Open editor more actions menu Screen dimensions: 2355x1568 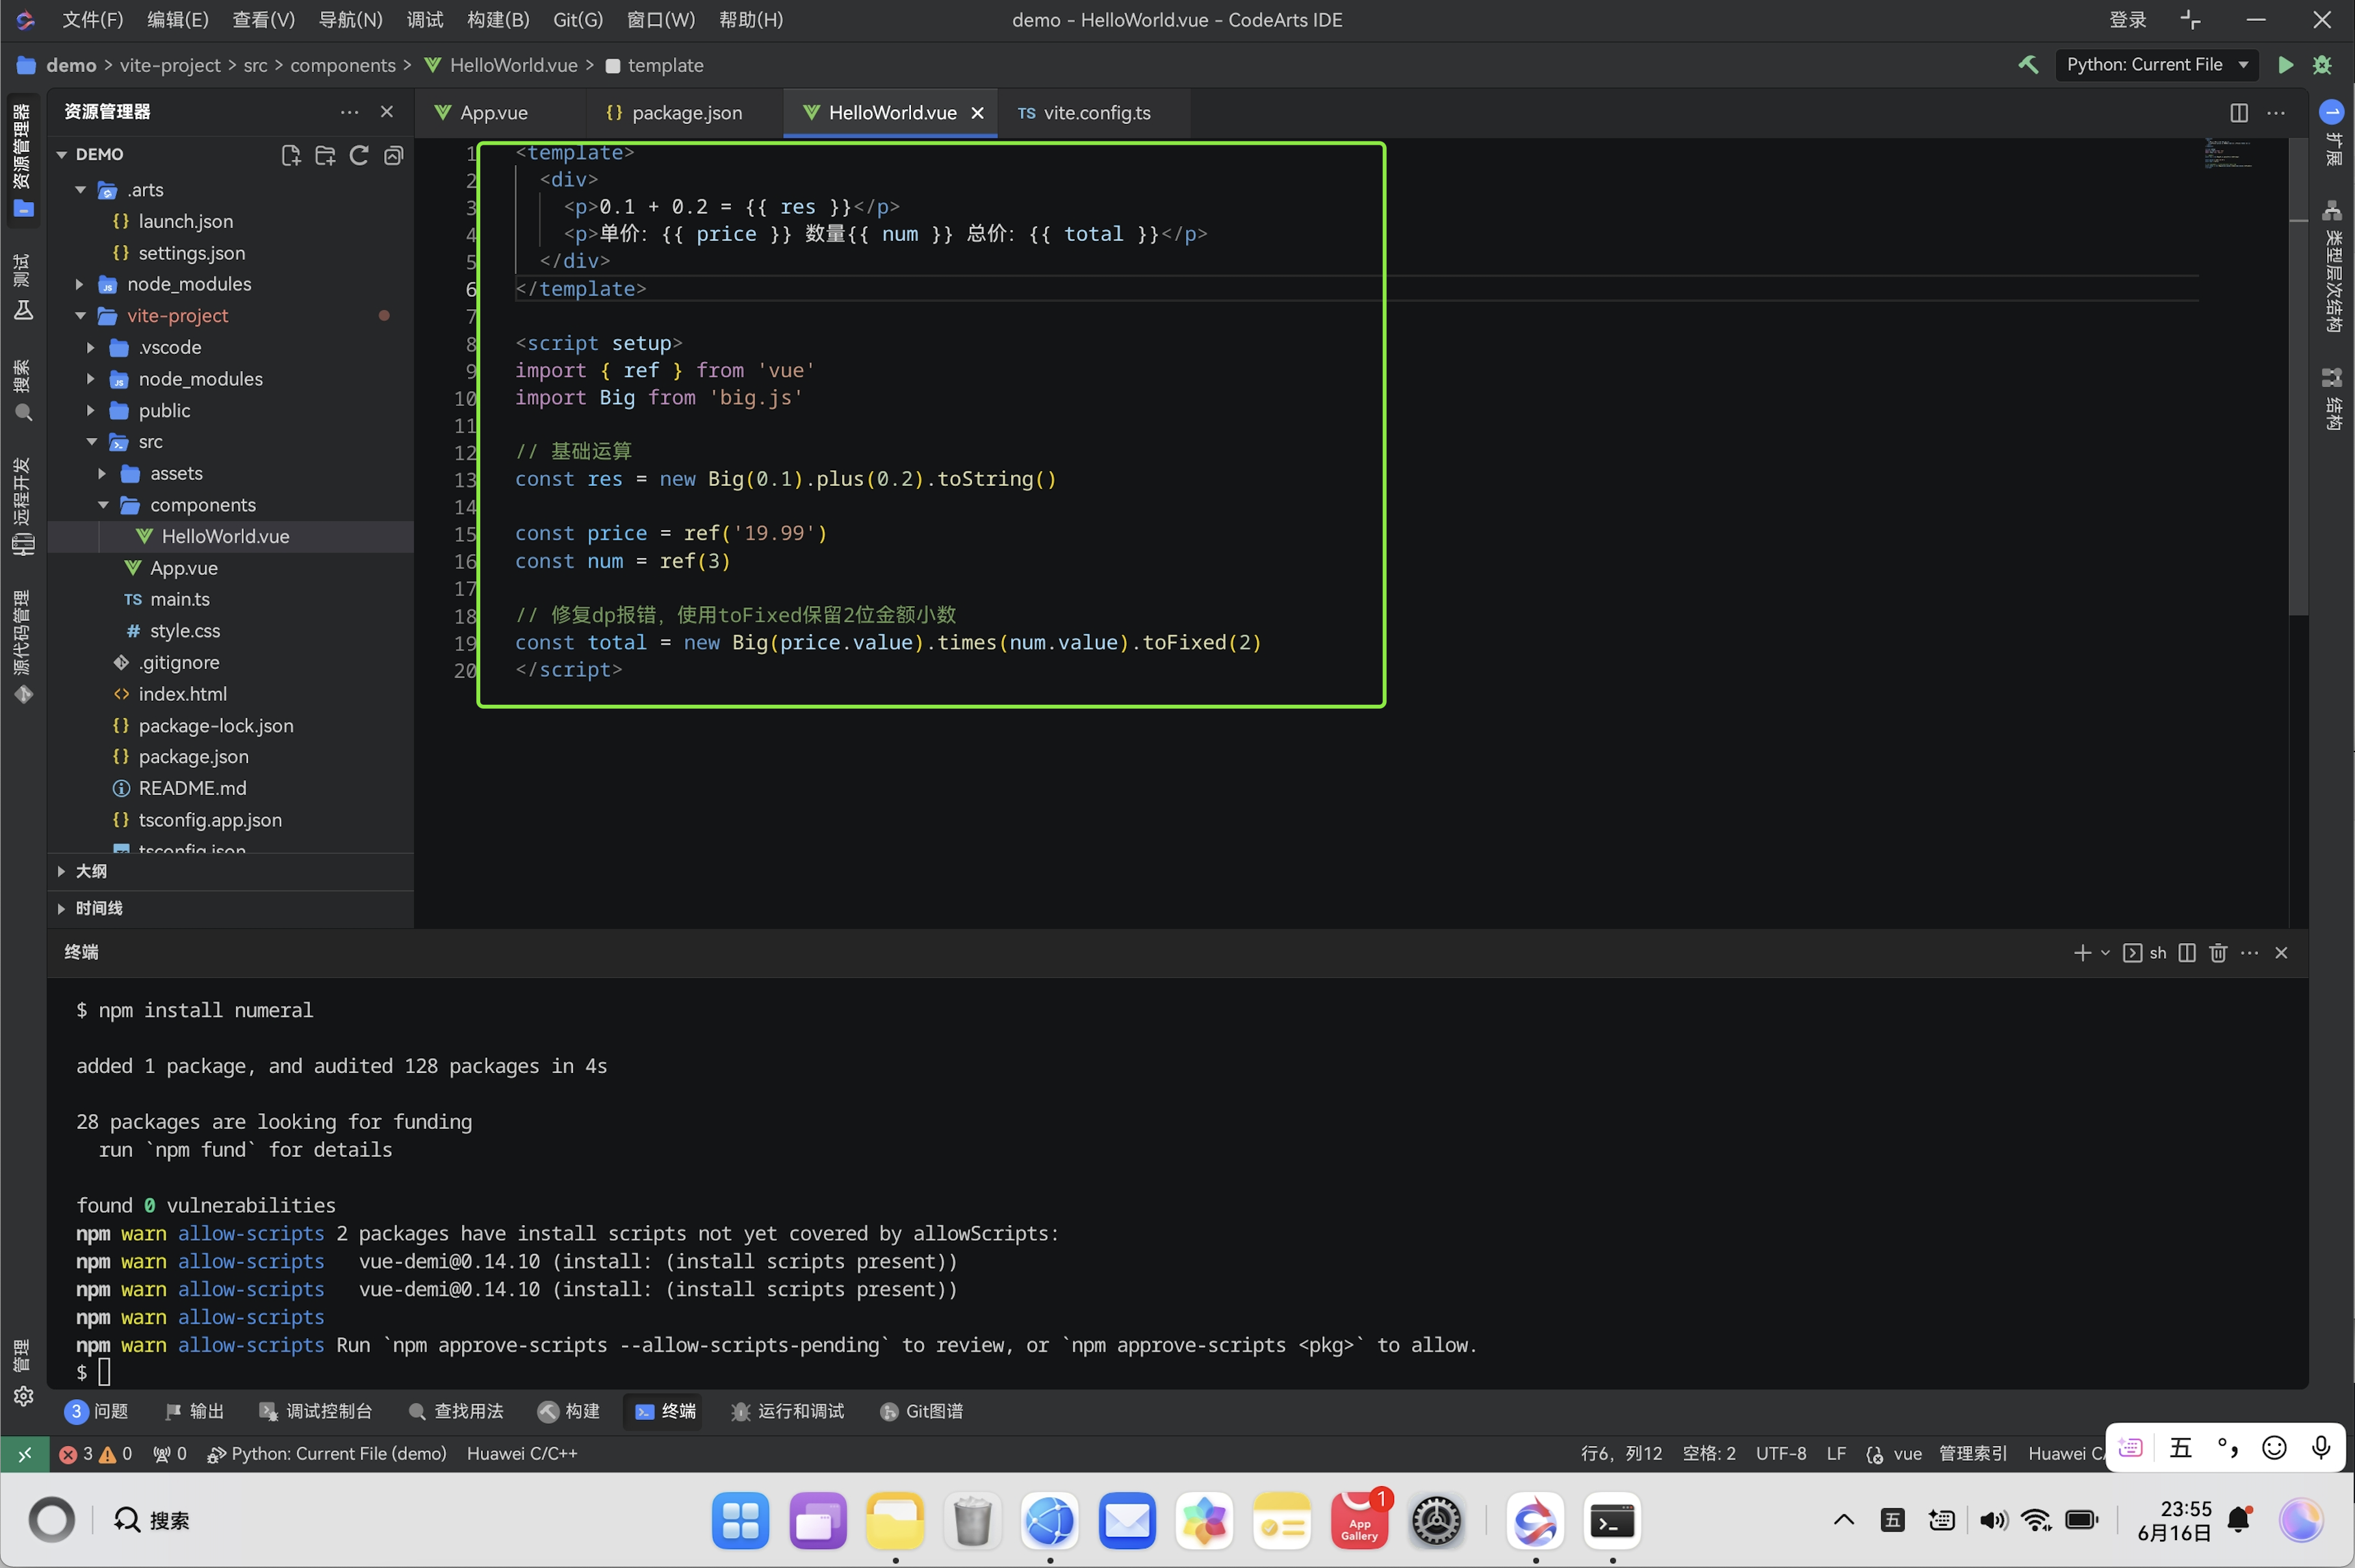pyautogui.click(x=2276, y=113)
